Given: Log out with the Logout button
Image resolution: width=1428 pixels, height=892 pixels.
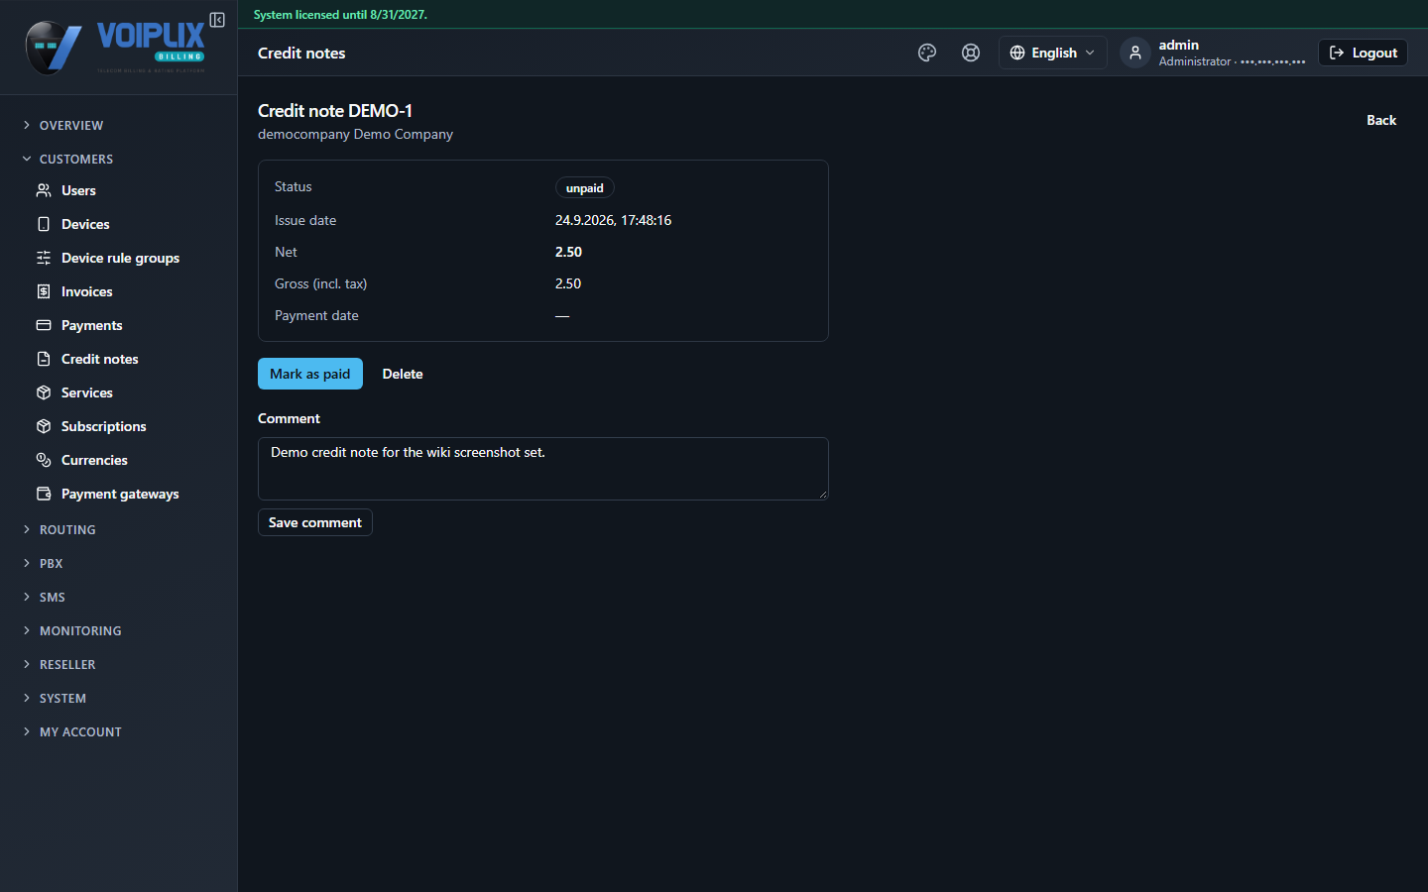Looking at the screenshot, I should coord(1363,53).
